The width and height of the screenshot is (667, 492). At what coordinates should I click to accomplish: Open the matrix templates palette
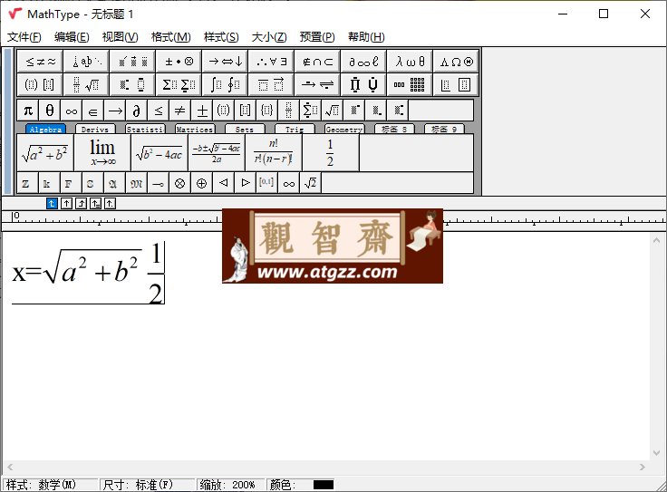click(410, 84)
